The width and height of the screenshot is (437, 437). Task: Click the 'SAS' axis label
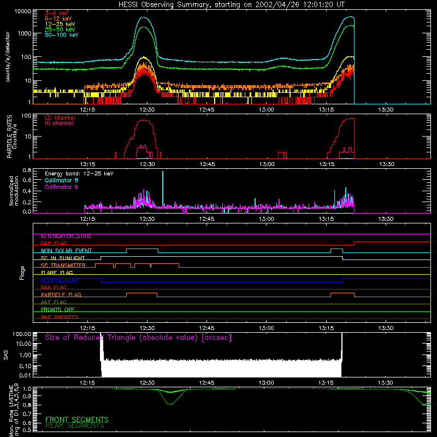point(6,355)
